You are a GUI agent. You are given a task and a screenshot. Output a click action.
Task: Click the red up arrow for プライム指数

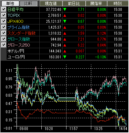coord(65,27)
